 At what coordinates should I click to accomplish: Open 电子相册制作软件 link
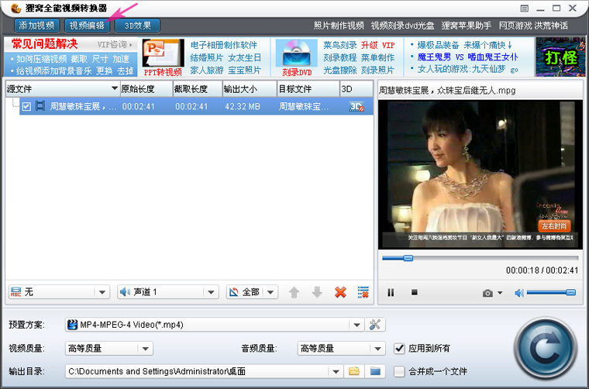224,45
